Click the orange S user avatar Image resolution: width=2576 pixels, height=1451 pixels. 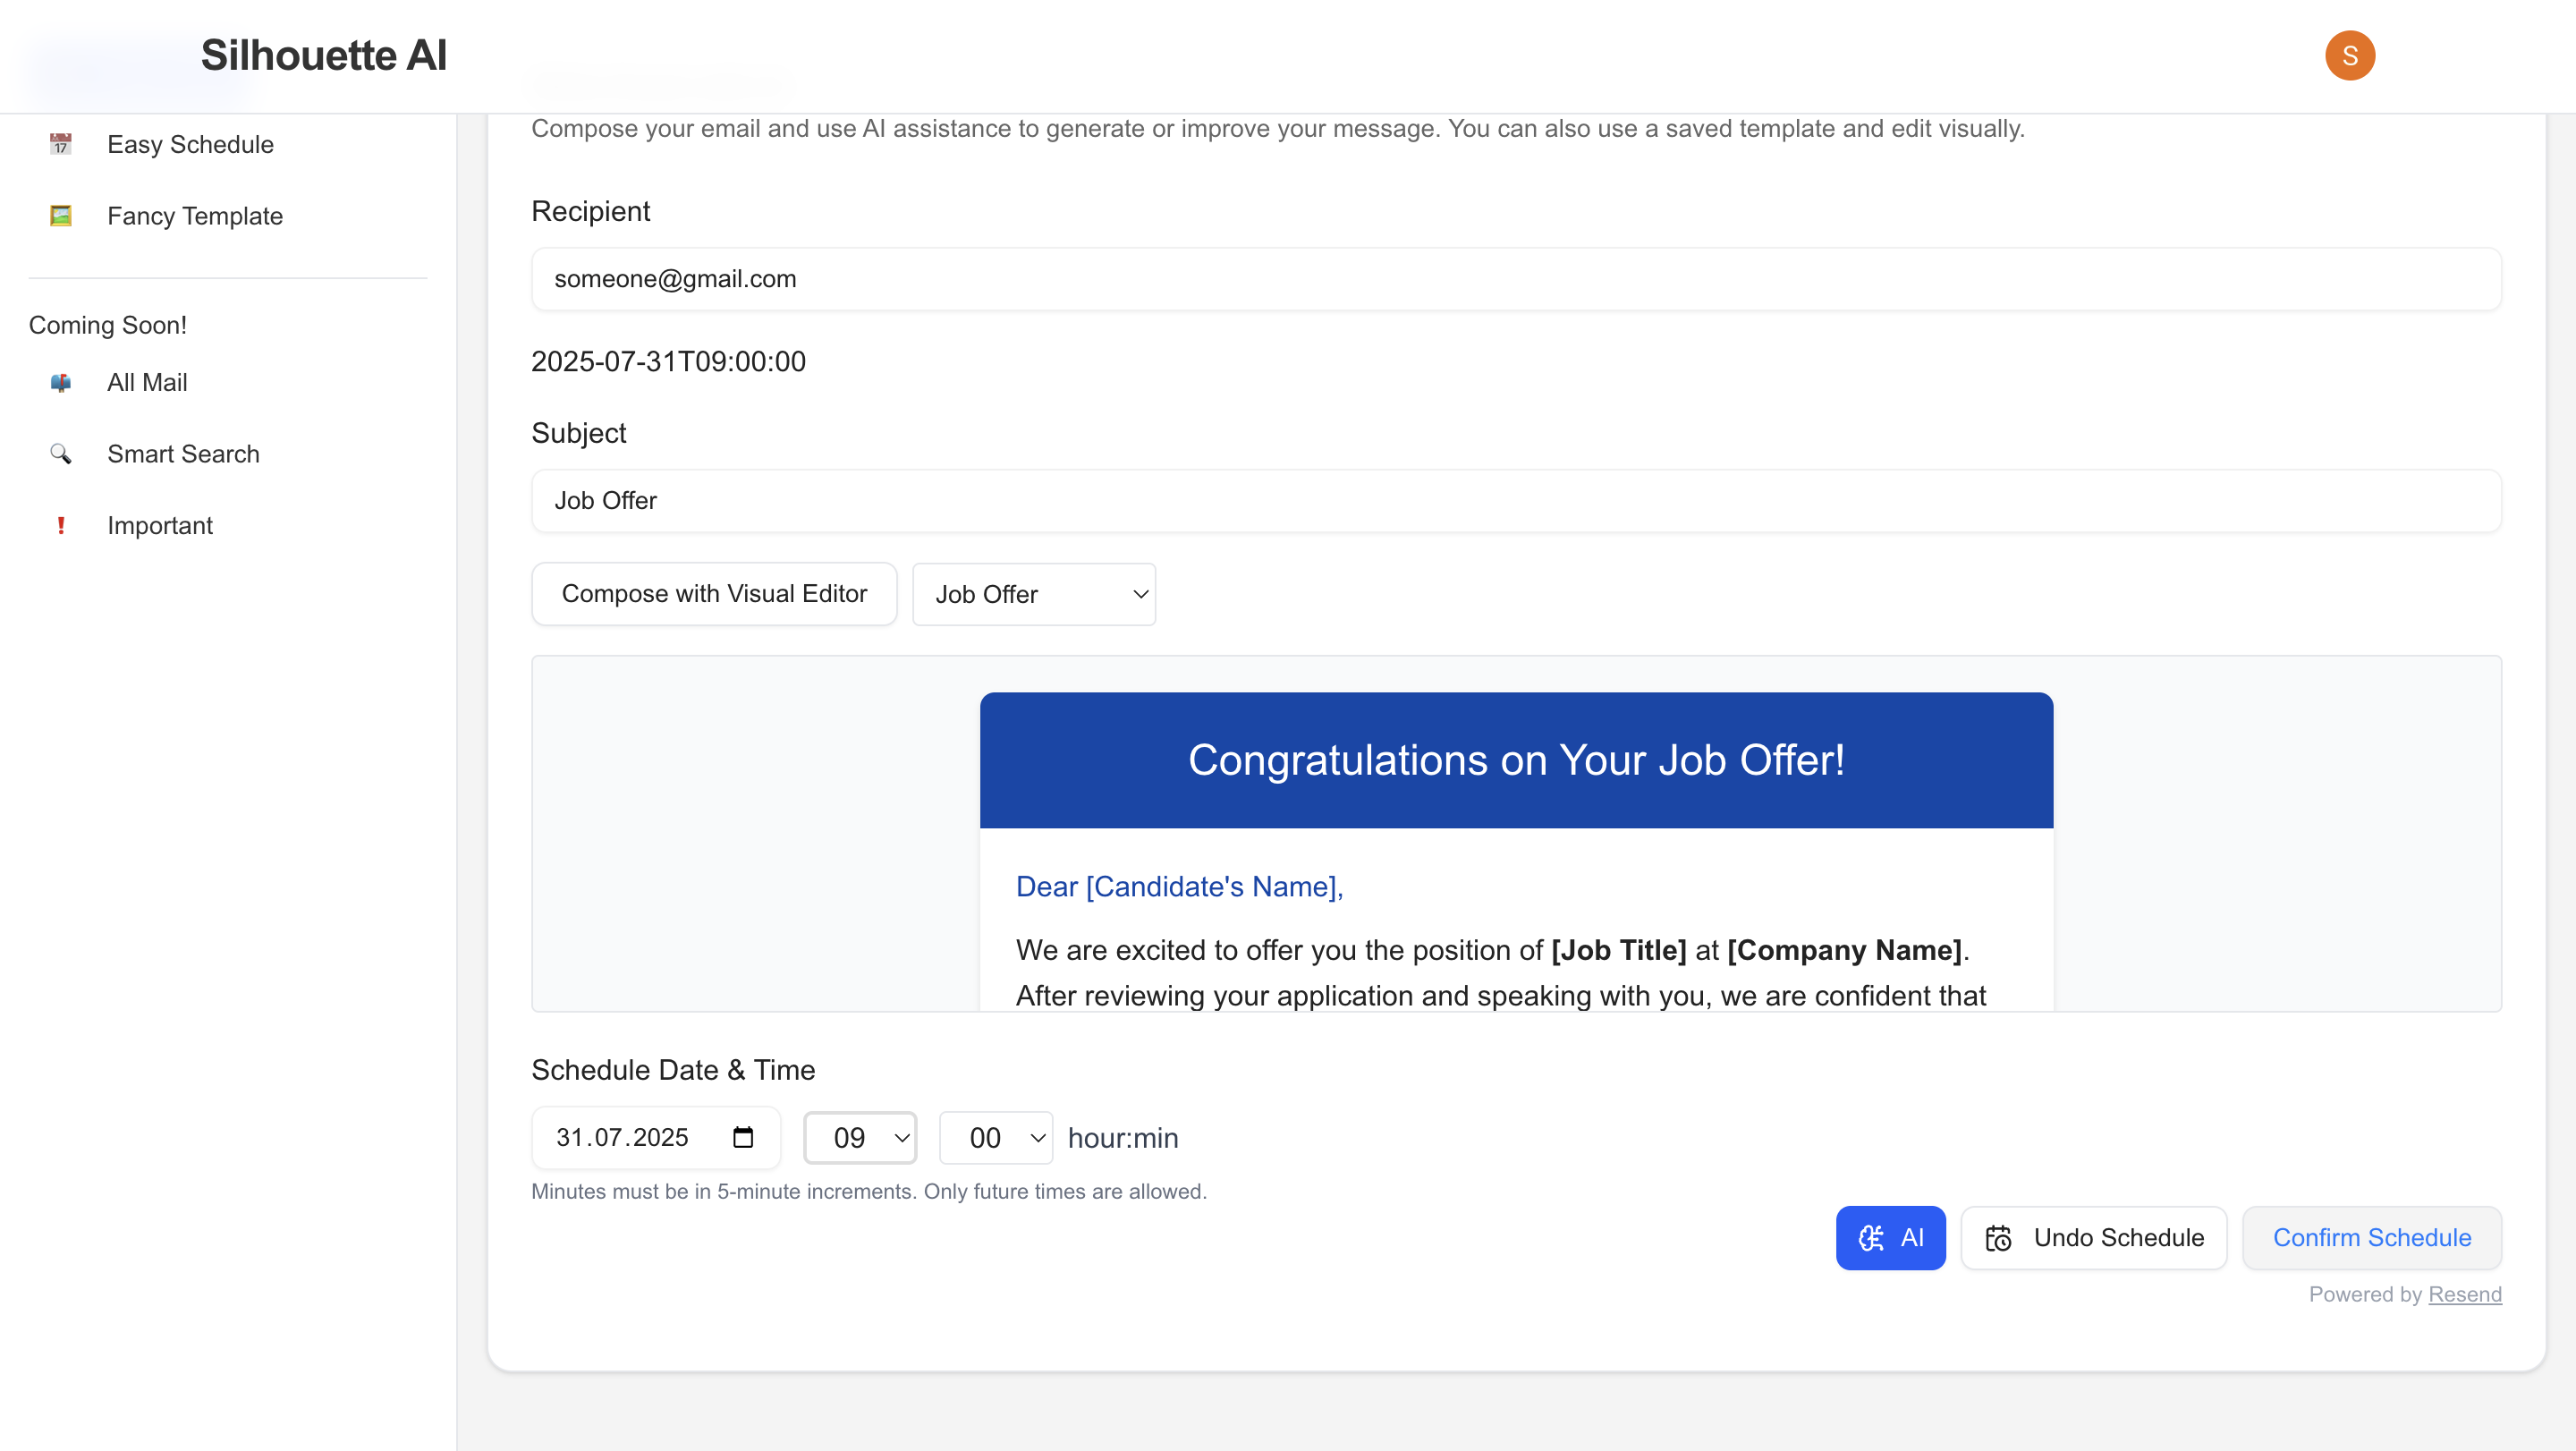[x=2349, y=55]
